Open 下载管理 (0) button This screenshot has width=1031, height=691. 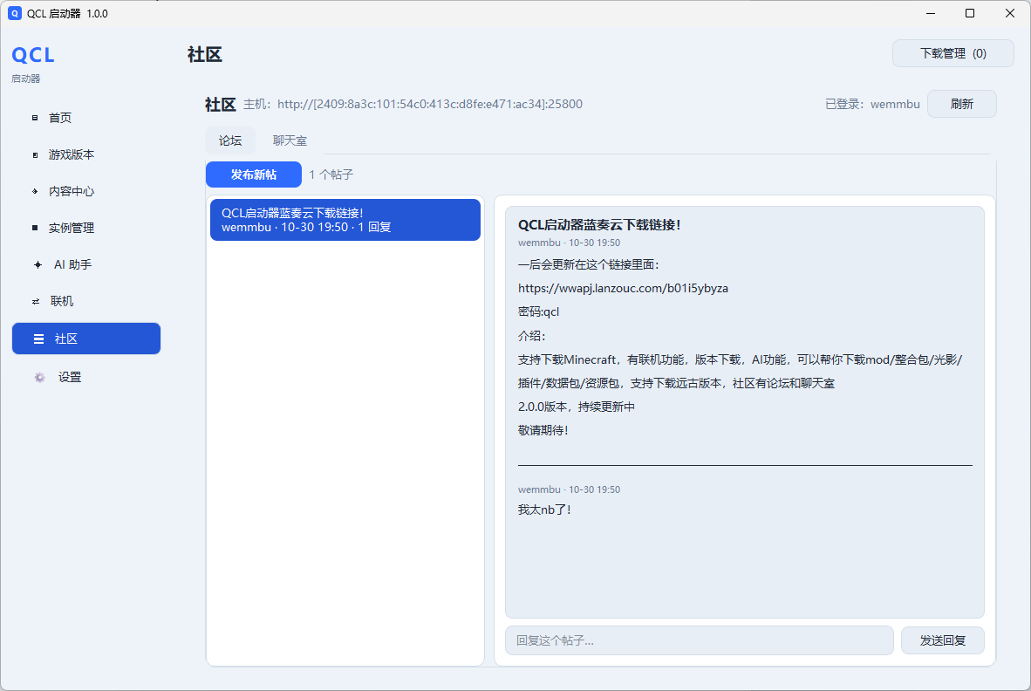click(x=952, y=54)
